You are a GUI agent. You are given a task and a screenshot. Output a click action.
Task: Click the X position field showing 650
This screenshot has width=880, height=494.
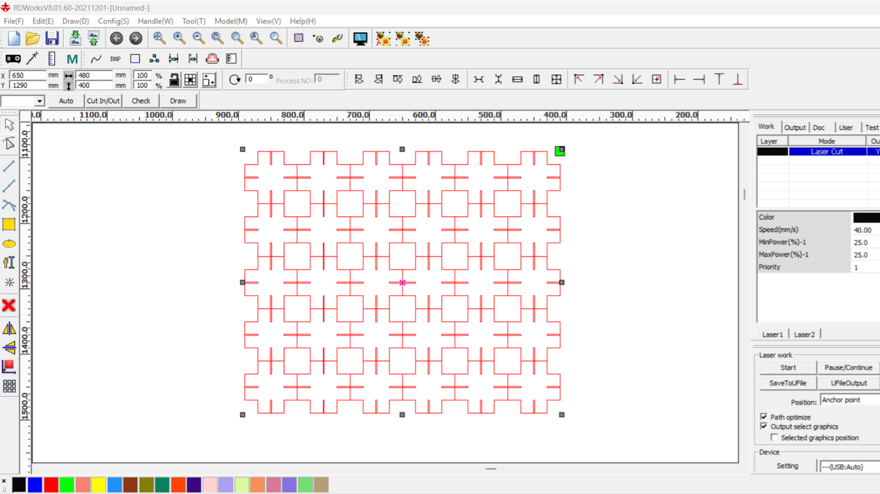(28, 75)
